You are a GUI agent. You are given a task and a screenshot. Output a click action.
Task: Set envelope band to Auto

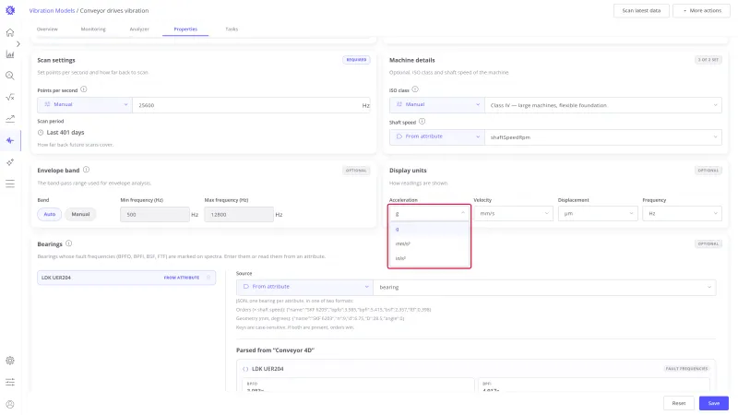(x=50, y=214)
